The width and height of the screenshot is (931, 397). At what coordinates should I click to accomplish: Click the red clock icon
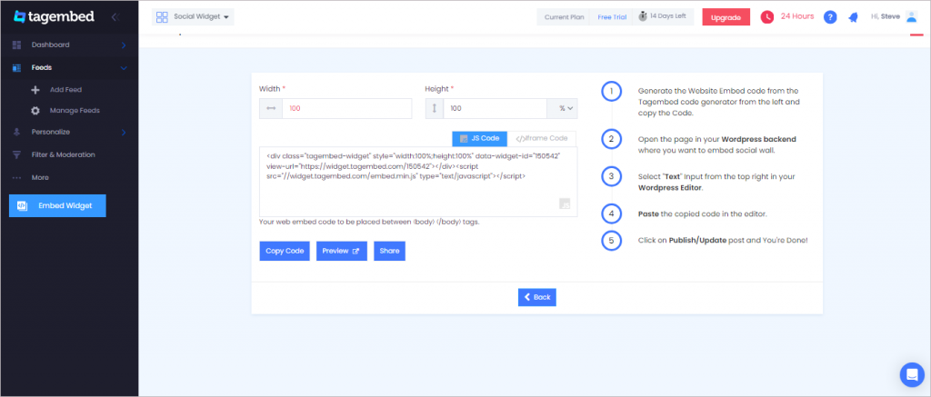pyautogui.click(x=767, y=17)
